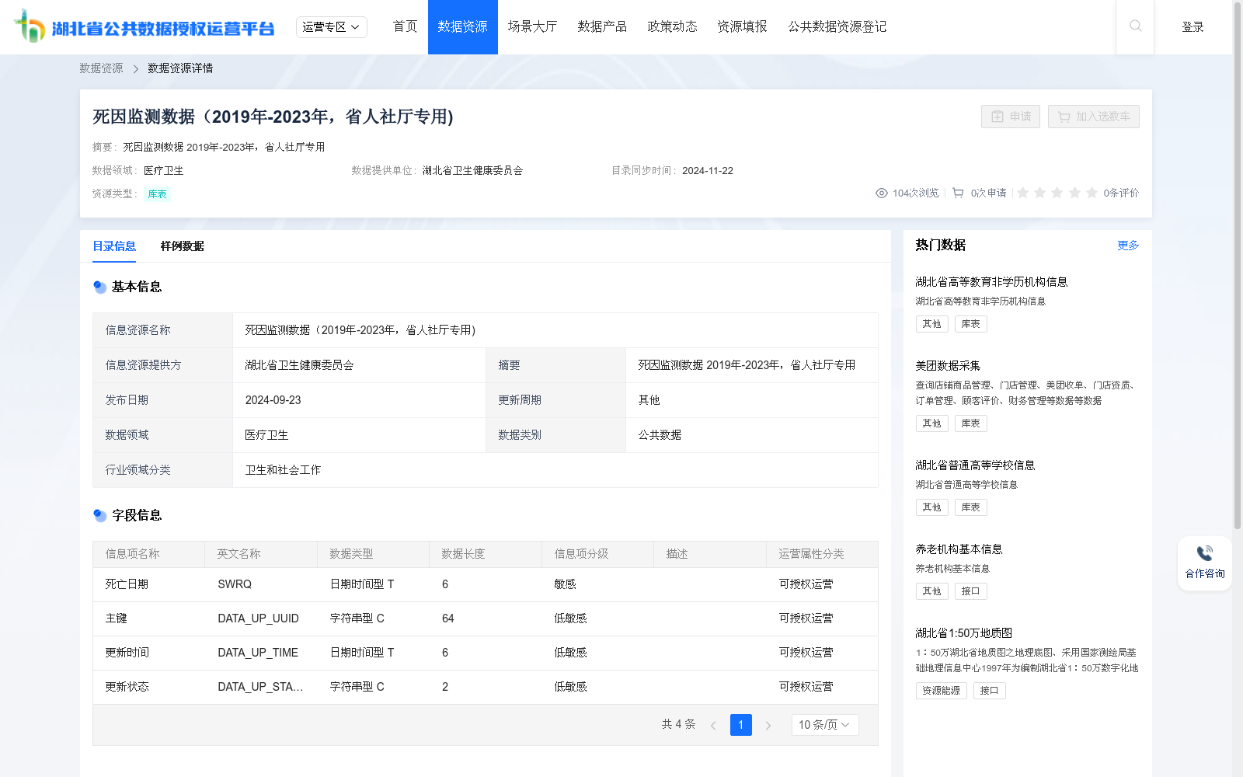Open 公共数据资源登记 navigation item
Screen dimensions: 1243x777
[x=837, y=26]
